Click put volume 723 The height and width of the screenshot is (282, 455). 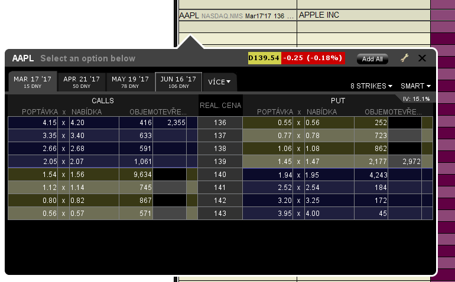371,135
